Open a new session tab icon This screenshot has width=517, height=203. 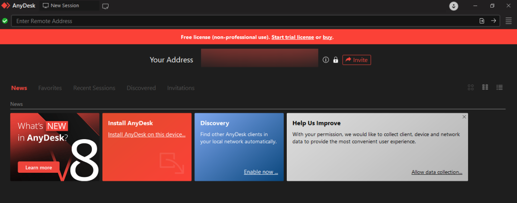point(106,6)
